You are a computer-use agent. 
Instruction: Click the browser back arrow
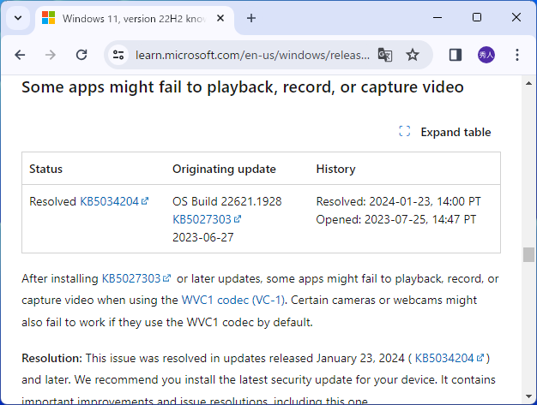(20, 55)
